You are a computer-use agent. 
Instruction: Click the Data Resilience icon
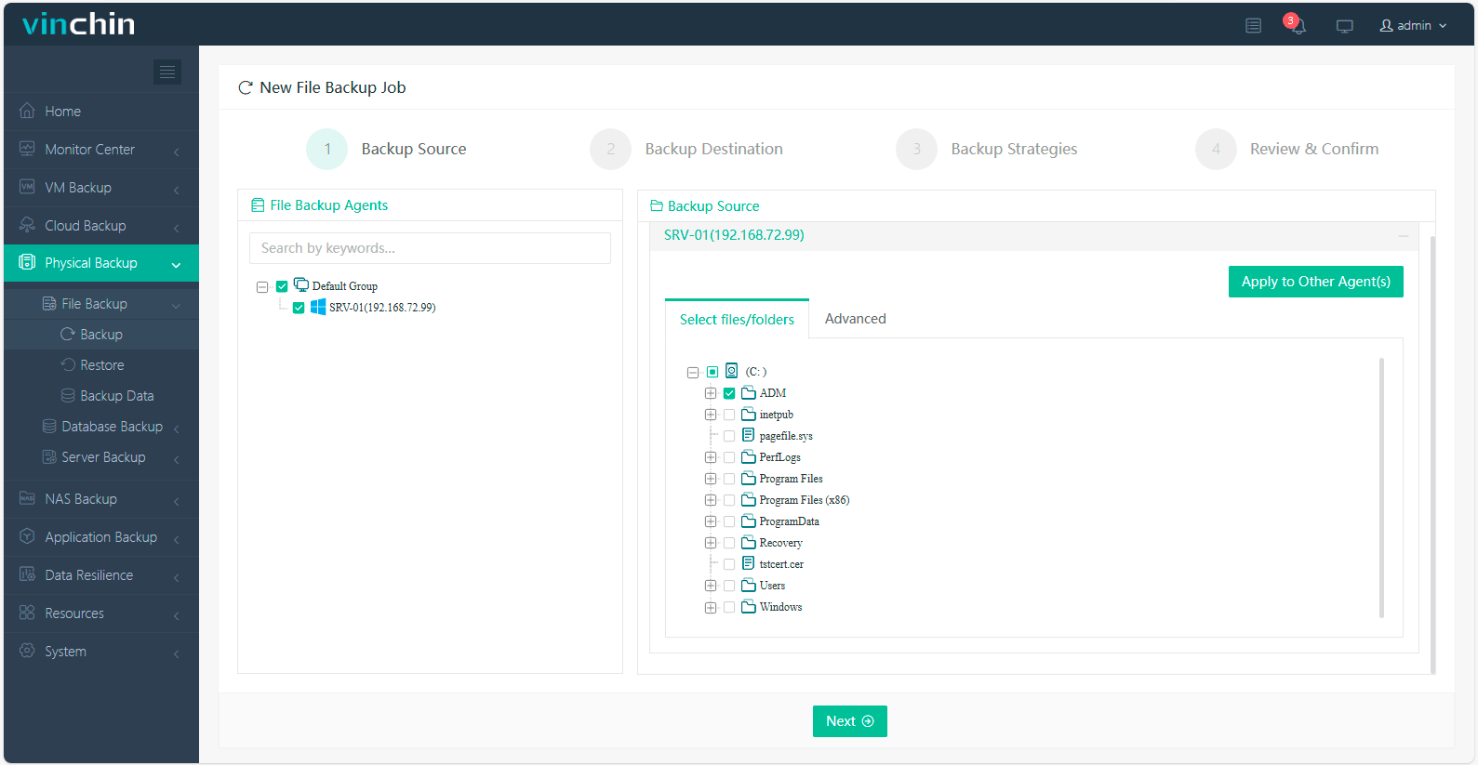pyautogui.click(x=27, y=574)
